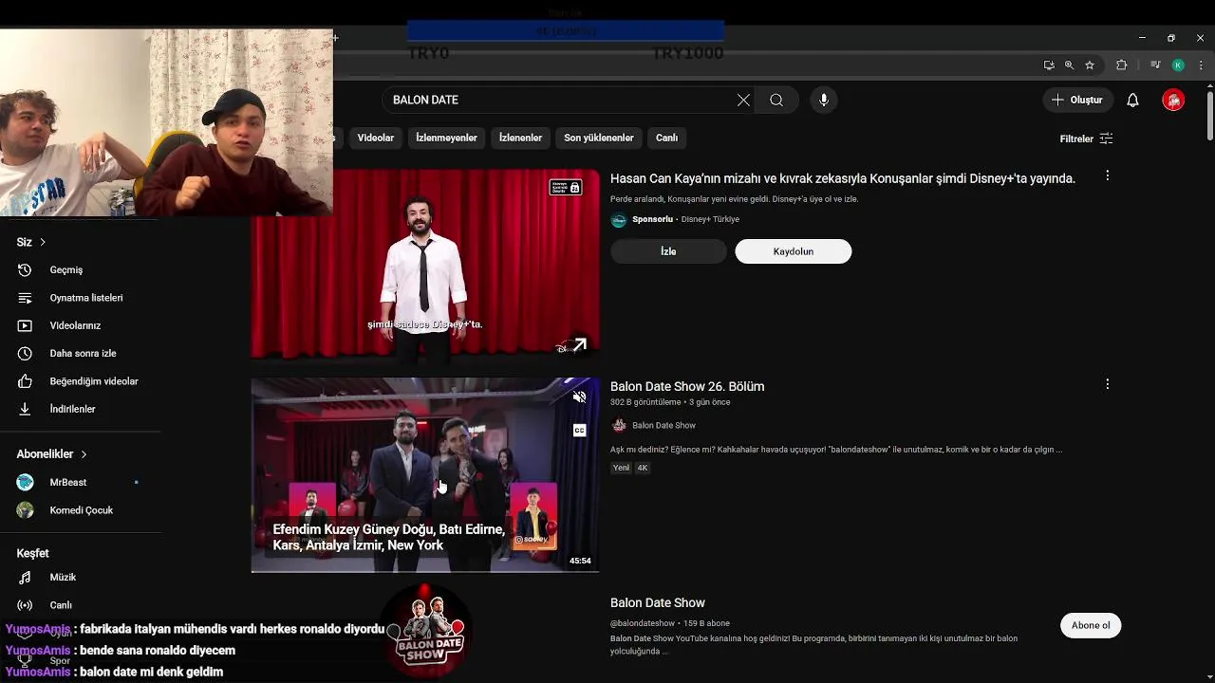This screenshot has width=1215, height=683.
Task: Subscribe with the Abone ol button
Action: pyautogui.click(x=1091, y=625)
